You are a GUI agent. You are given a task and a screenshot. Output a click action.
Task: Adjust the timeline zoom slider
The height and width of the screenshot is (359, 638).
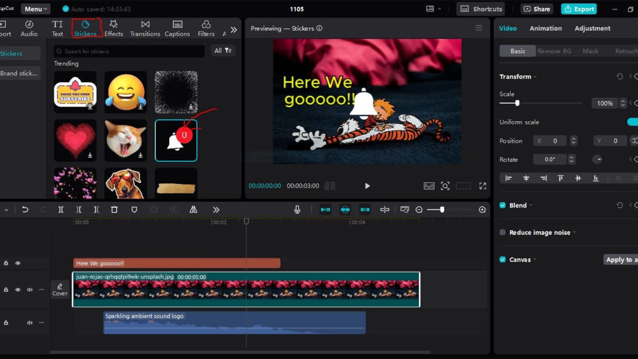click(442, 210)
